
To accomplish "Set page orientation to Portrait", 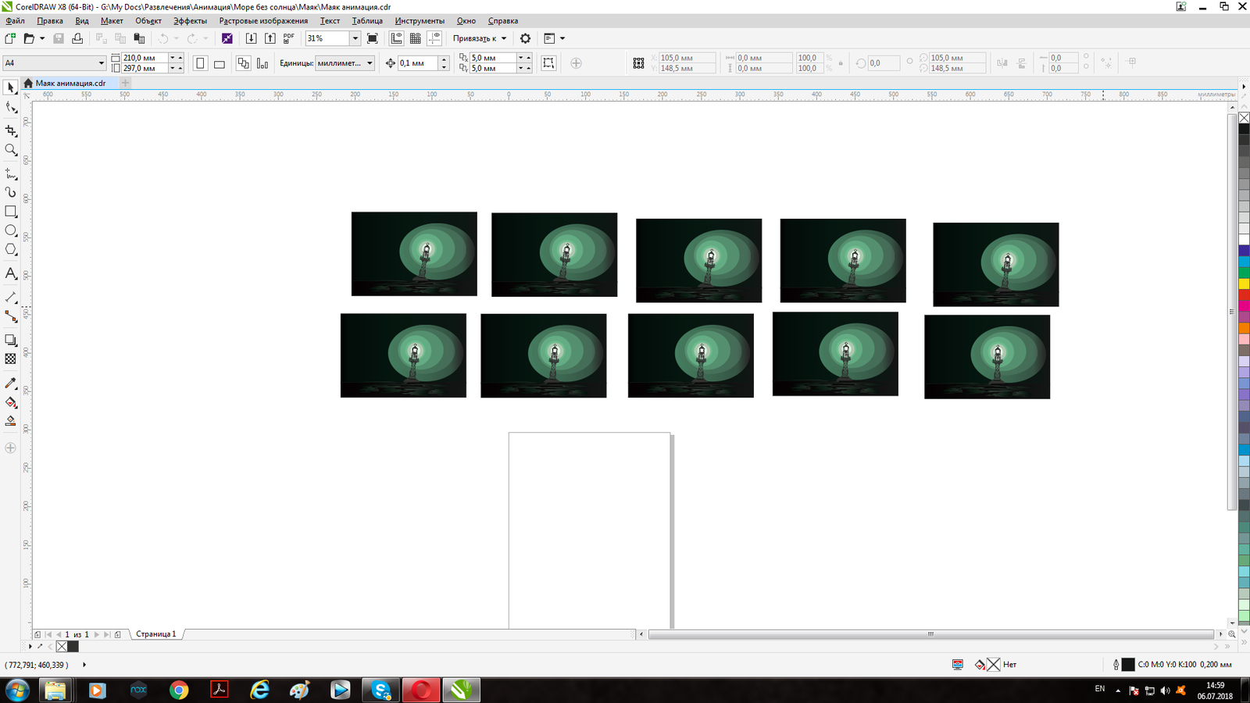I will 200,63.
